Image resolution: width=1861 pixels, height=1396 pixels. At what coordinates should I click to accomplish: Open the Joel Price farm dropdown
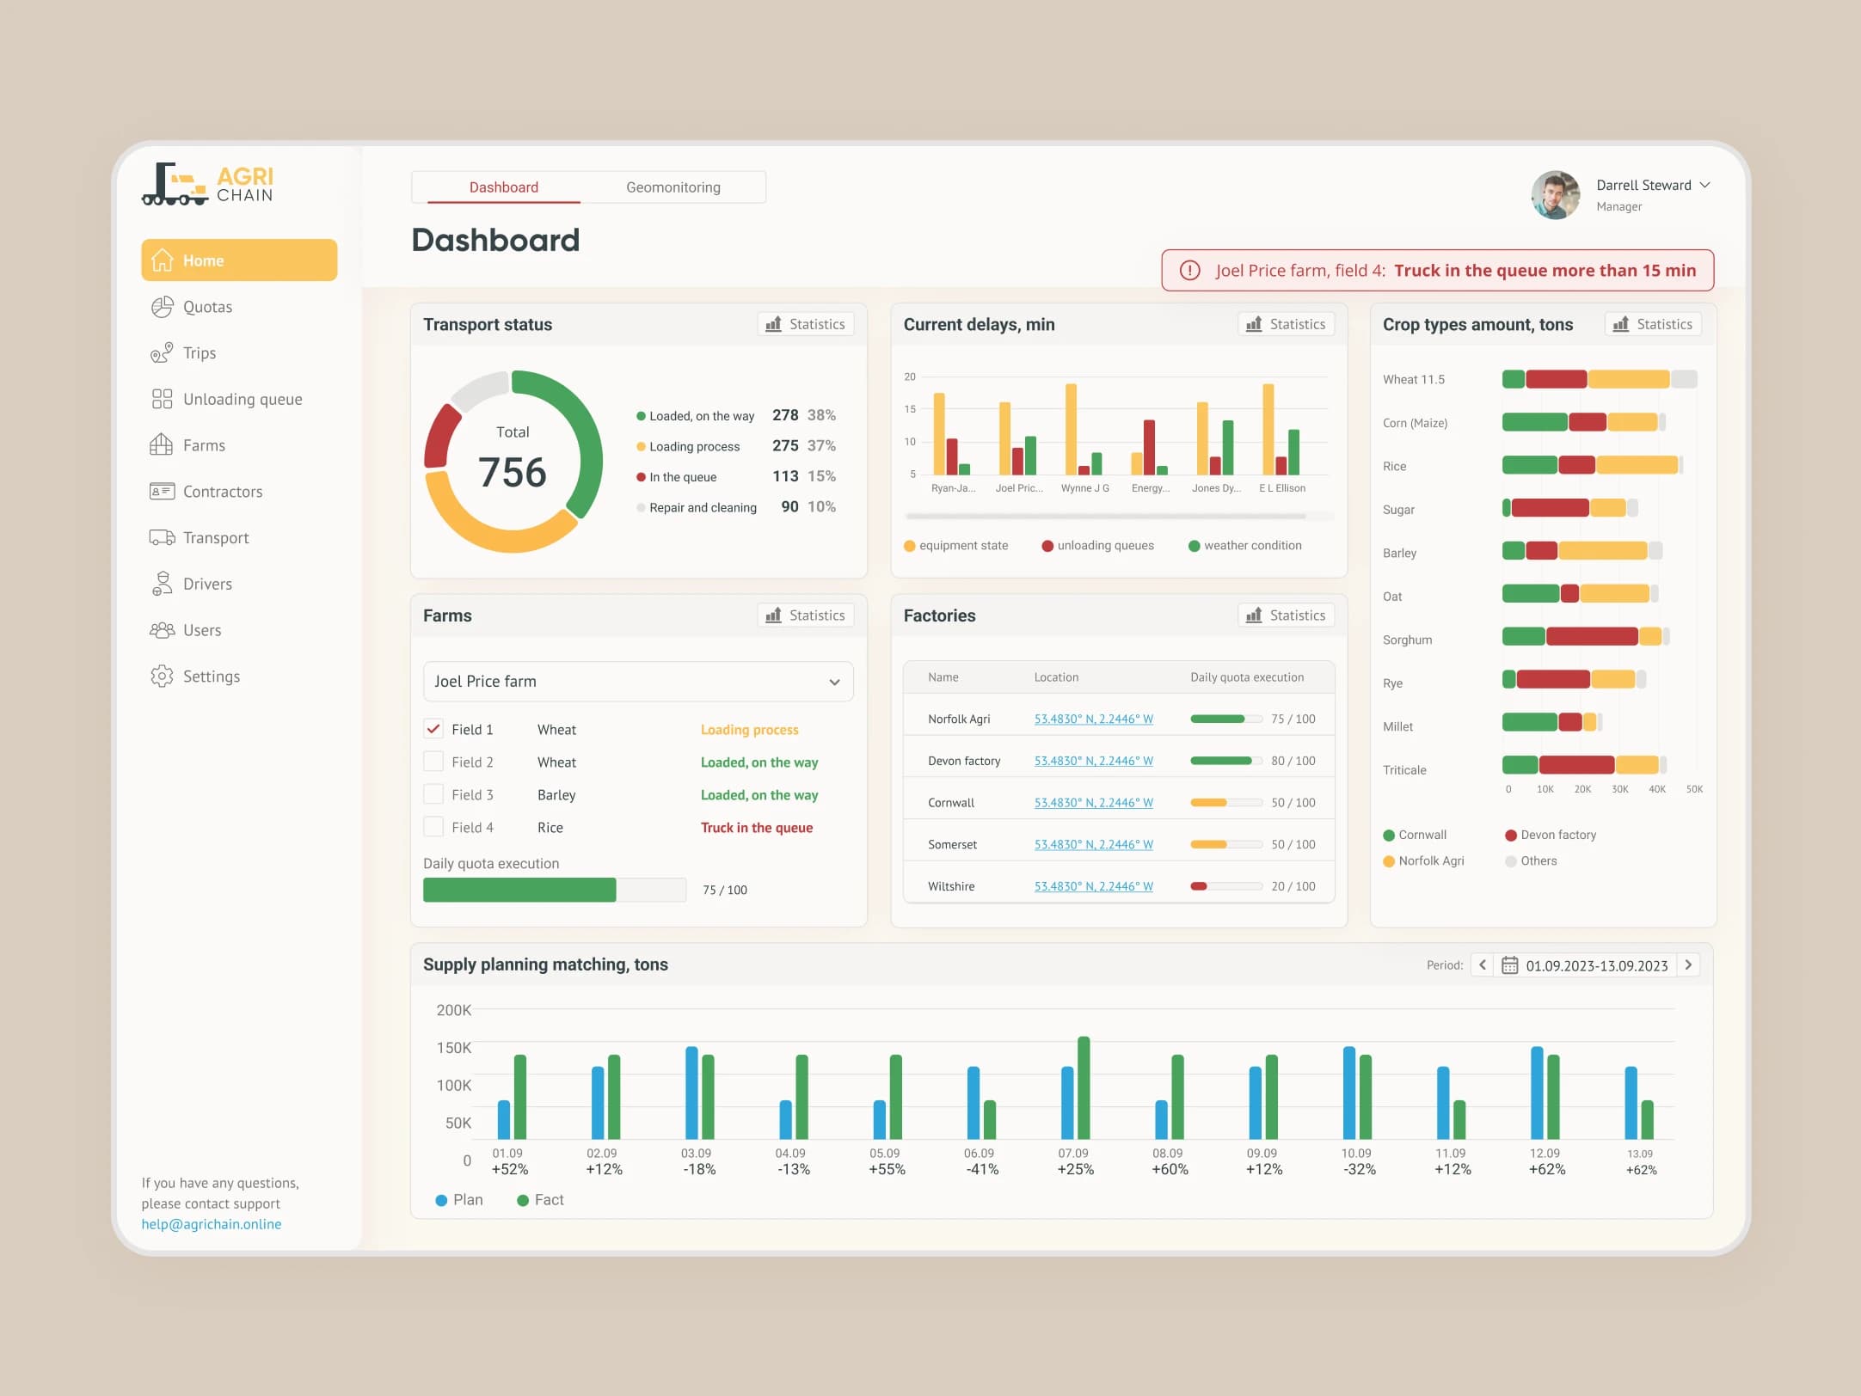[x=638, y=682]
